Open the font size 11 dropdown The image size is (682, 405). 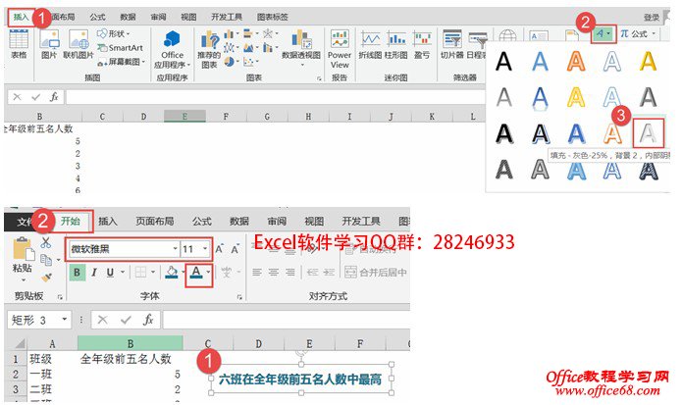click(x=205, y=249)
